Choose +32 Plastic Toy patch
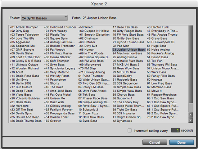 click(x=55, y=35)
